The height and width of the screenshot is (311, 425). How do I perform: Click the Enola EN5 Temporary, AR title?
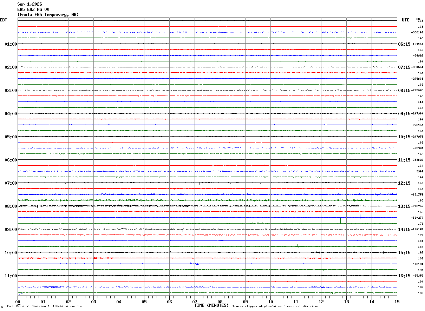(48, 15)
